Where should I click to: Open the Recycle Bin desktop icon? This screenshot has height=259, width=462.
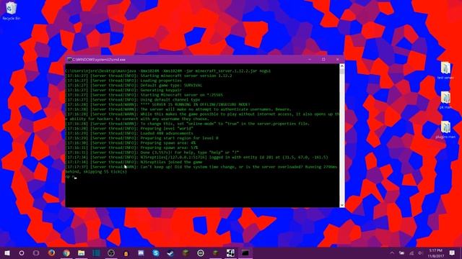[12, 11]
